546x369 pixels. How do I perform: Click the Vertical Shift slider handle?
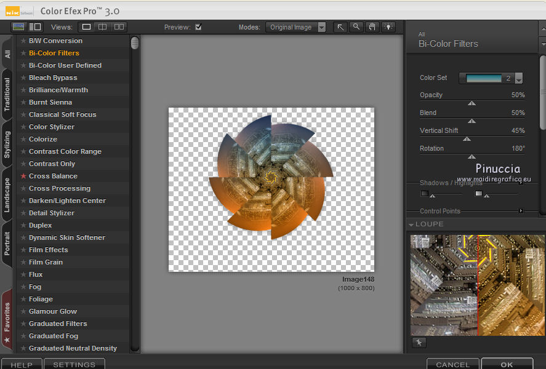467,139
